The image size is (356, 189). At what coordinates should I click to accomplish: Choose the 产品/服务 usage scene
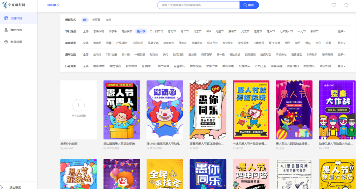(122, 43)
